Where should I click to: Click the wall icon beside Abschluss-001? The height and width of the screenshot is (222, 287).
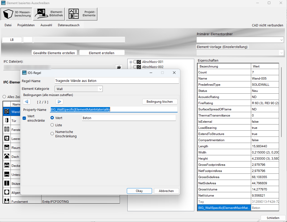tap(139, 62)
